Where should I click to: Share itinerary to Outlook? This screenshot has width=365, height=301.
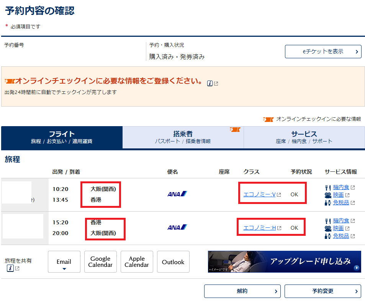coord(173,262)
